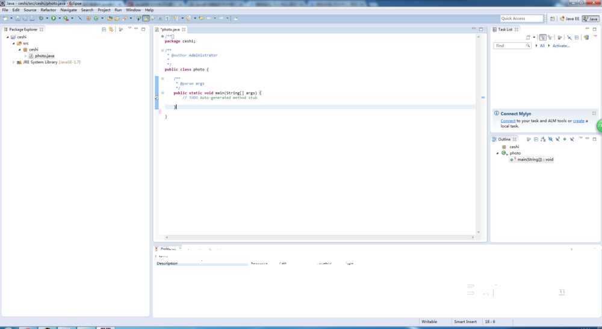602x329 pixels.
Task: Open the Window menu
Action: [133, 10]
